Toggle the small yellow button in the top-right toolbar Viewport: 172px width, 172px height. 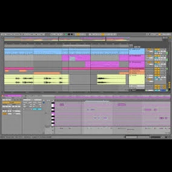click(160, 34)
